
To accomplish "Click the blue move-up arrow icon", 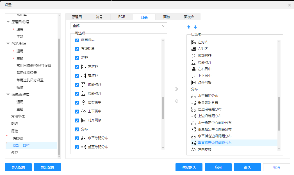I will (189, 27).
